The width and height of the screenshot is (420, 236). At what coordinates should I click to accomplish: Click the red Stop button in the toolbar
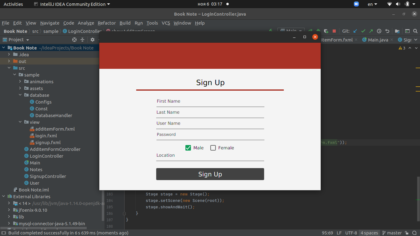(x=334, y=31)
